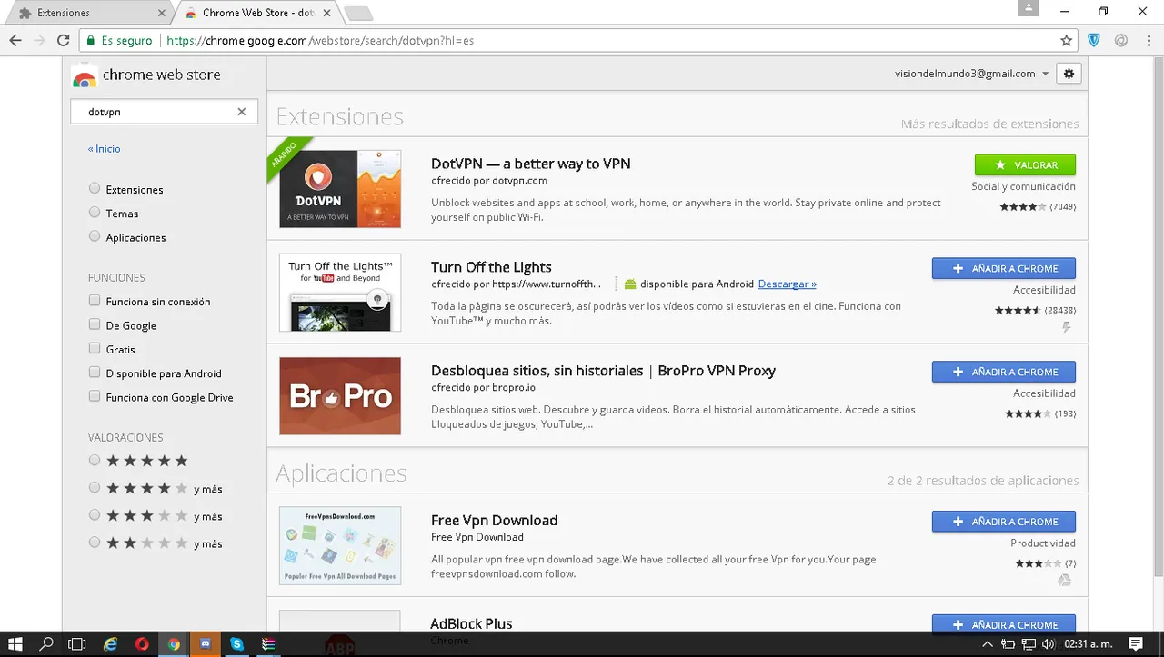1164x657 pixels.
Task: Open Más resultados de extensiones
Action: tap(989, 124)
